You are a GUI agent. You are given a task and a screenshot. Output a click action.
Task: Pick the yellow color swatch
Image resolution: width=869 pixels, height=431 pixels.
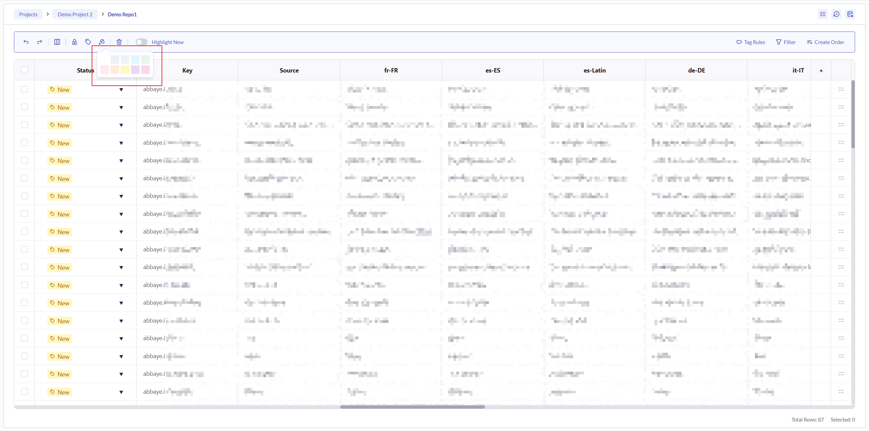tap(125, 69)
